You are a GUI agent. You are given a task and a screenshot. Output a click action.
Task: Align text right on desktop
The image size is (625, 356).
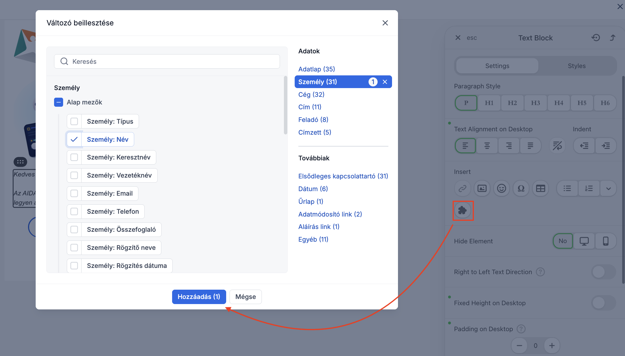click(x=509, y=146)
